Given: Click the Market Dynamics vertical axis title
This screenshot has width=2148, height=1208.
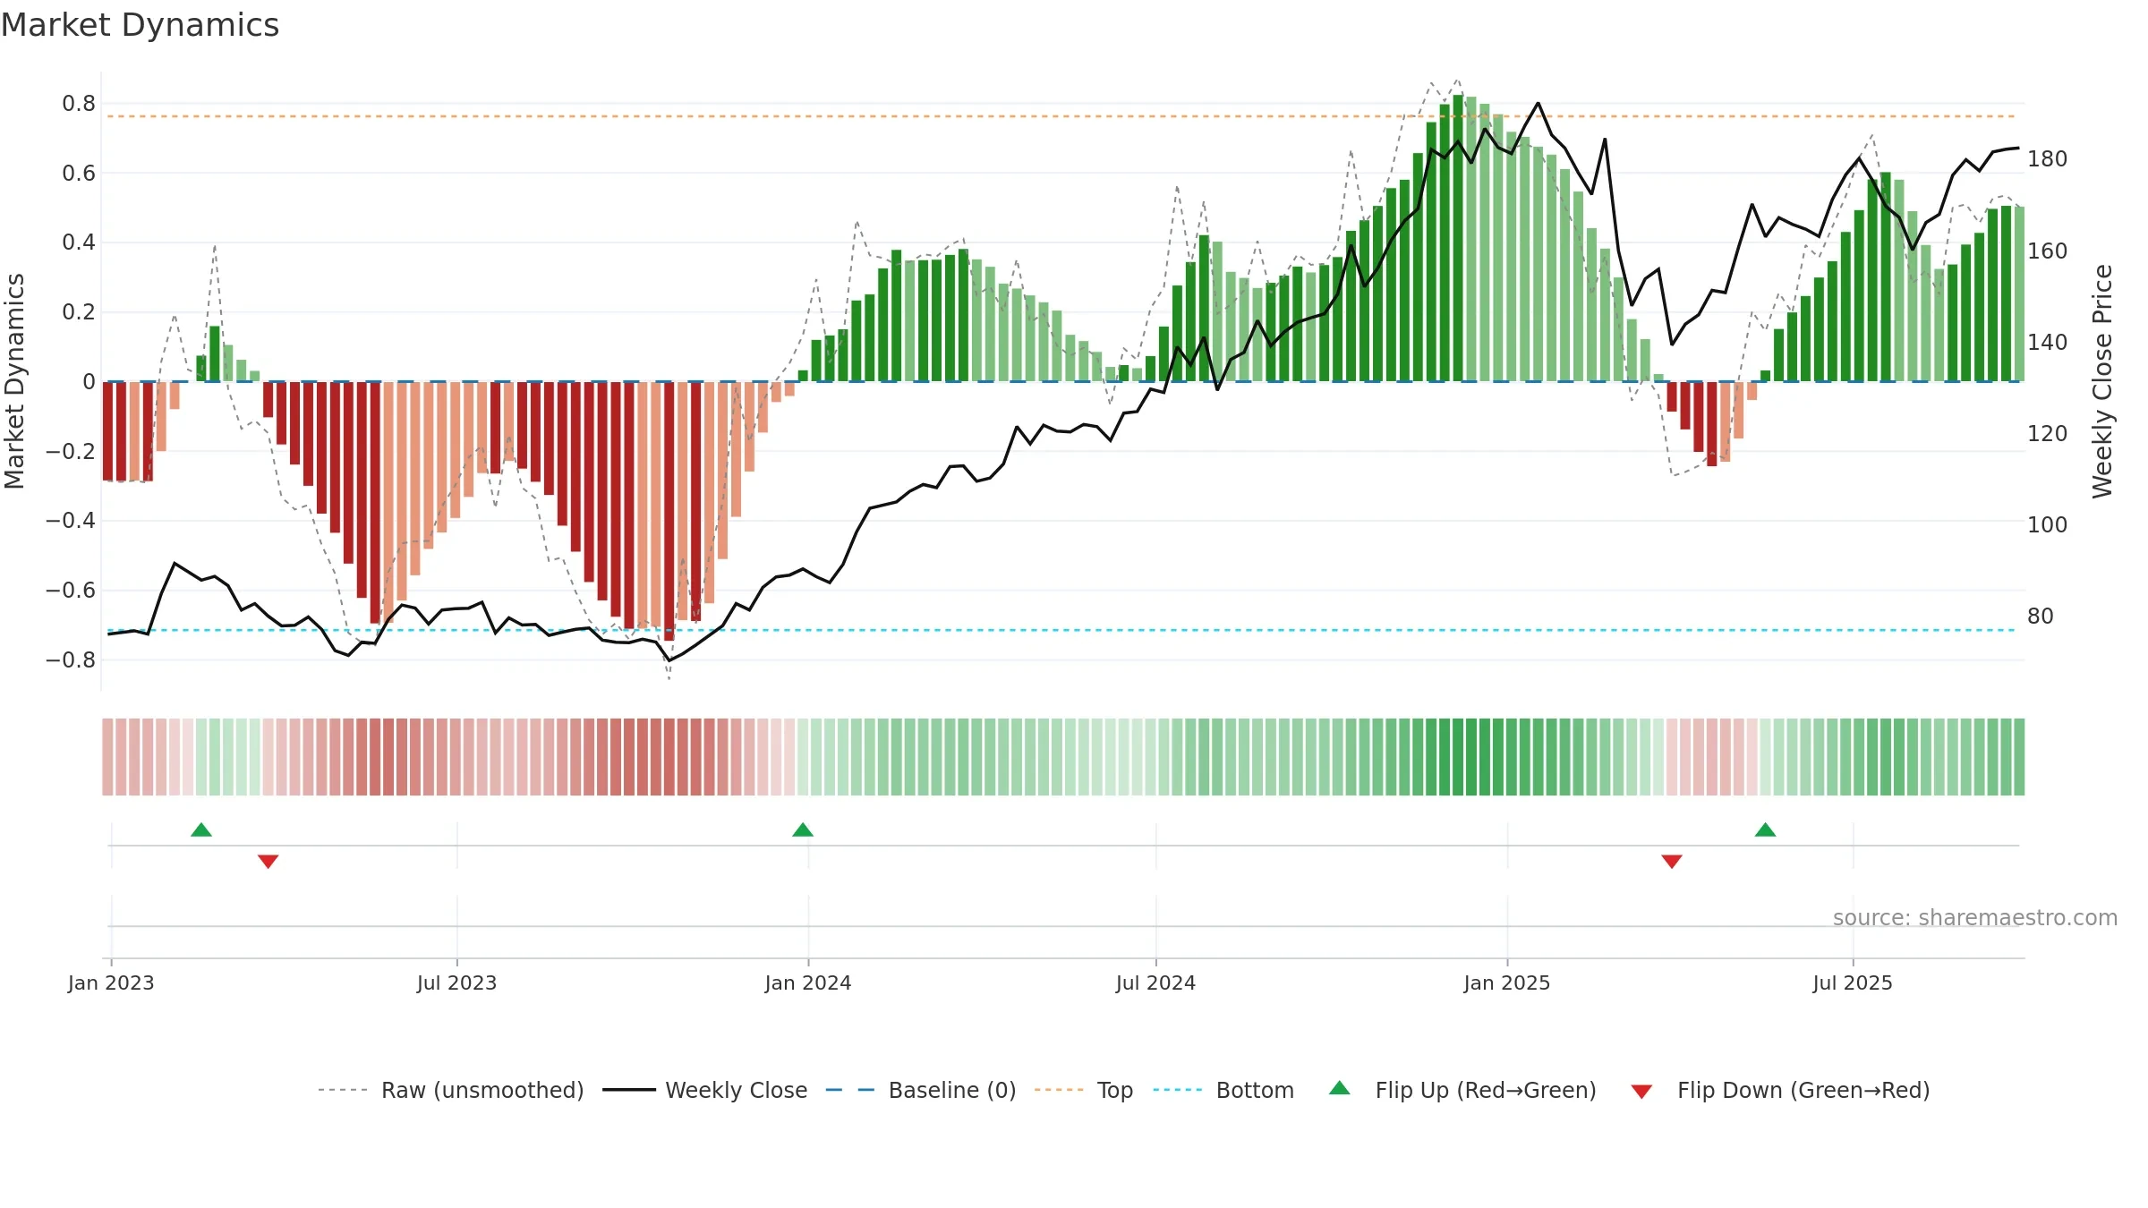Looking at the screenshot, I should pos(14,381).
